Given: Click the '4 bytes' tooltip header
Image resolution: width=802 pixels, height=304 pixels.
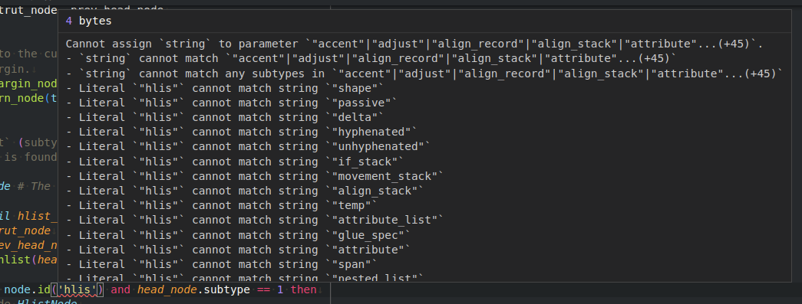Looking at the screenshot, I should point(88,21).
